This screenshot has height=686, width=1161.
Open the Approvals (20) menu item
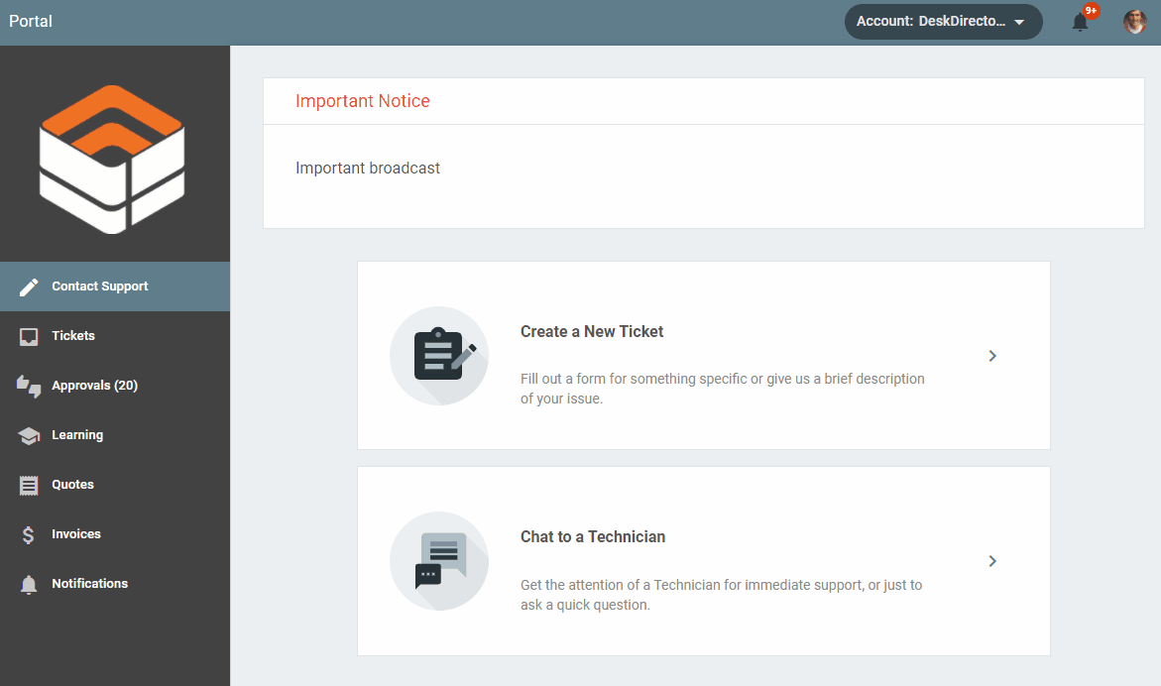(115, 386)
